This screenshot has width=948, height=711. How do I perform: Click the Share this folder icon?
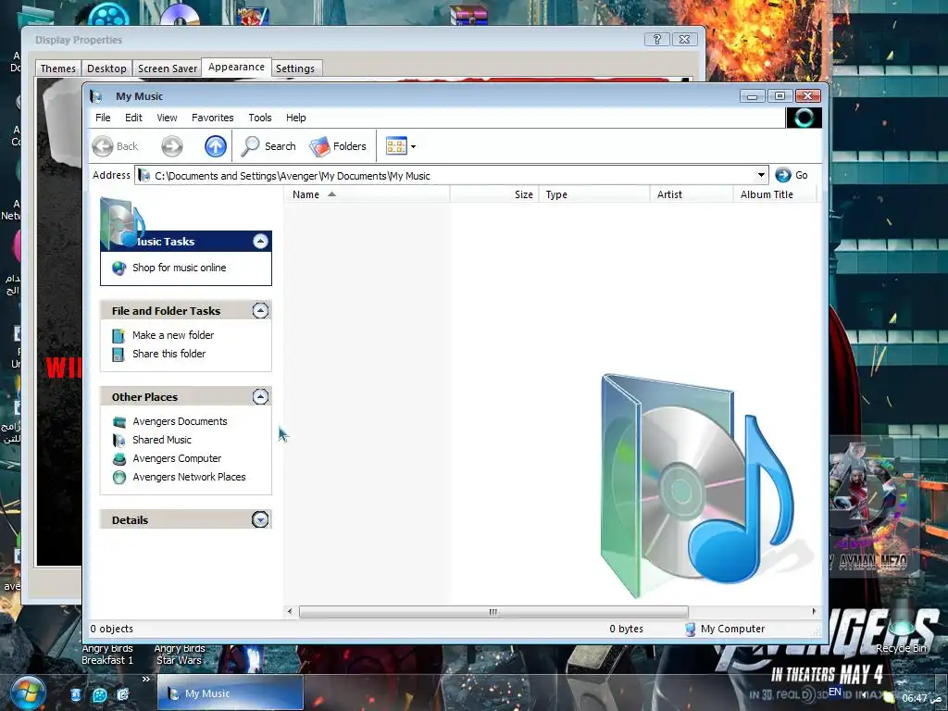119,355
